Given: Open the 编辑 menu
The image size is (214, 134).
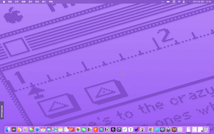Looking at the screenshot, I should tap(23, 2).
